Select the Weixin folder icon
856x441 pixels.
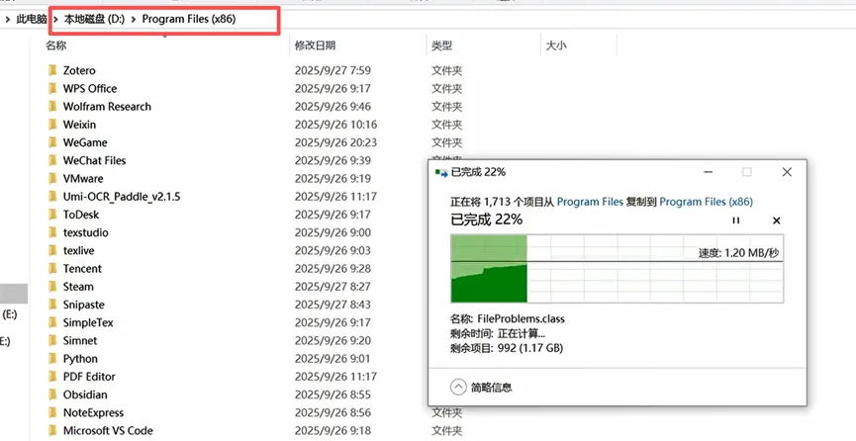(53, 125)
